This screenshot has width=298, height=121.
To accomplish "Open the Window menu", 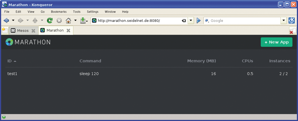I will click(x=110, y=12).
